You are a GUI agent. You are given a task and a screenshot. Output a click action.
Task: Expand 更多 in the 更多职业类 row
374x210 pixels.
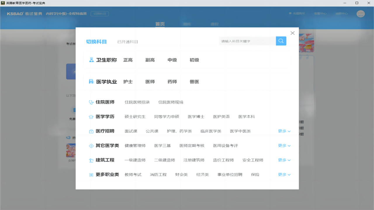pos(284,174)
